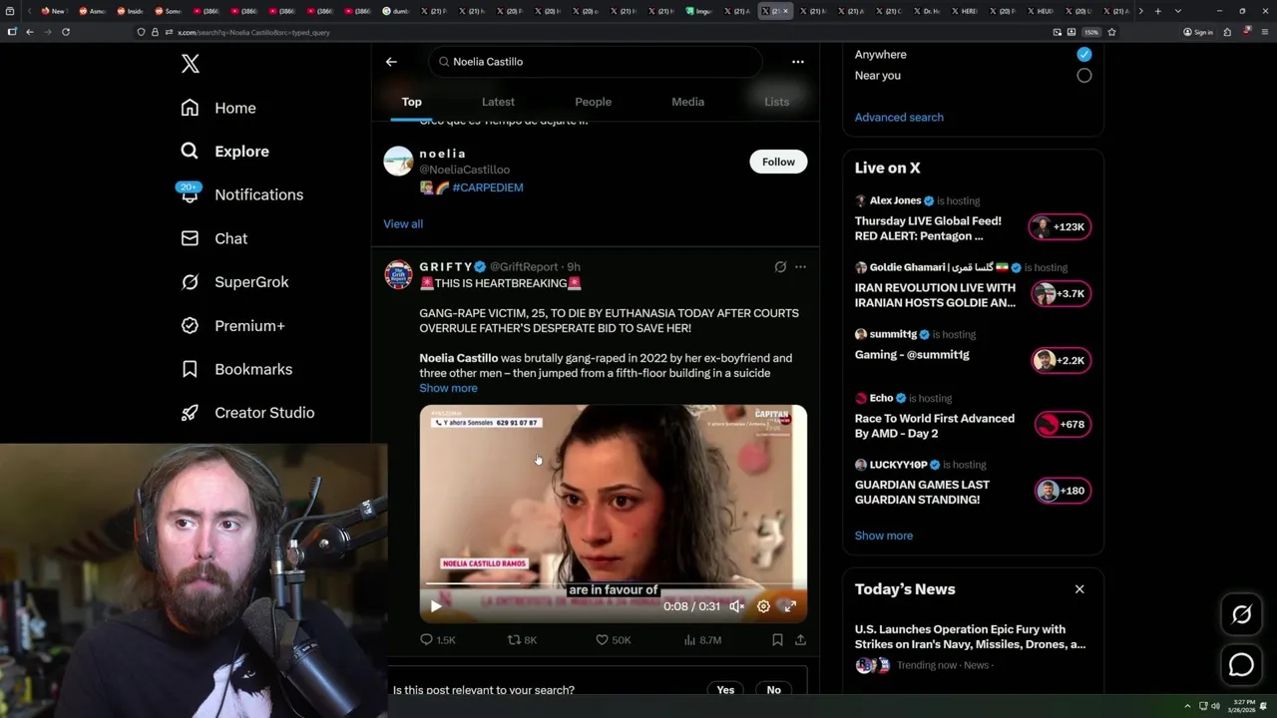1277x718 pixels.
Task: Expand Live on X with Show more
Action: click(x=884, y=536)
